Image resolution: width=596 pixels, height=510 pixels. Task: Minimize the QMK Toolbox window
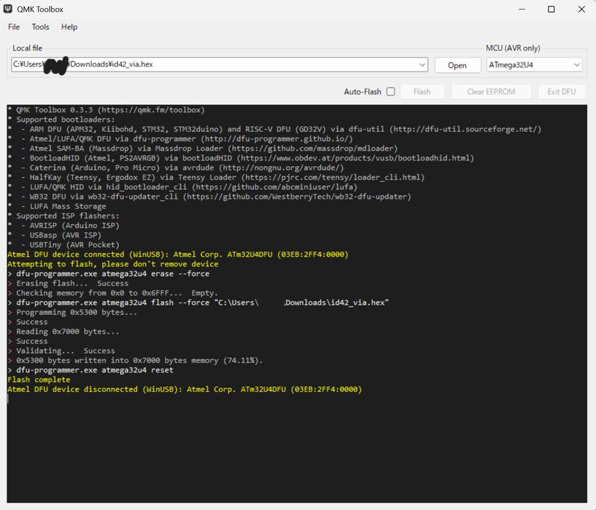point(521,9)
